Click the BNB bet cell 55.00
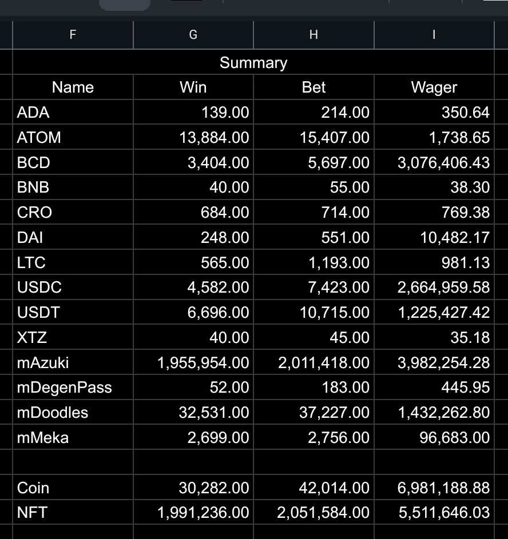 pos(313,187)
